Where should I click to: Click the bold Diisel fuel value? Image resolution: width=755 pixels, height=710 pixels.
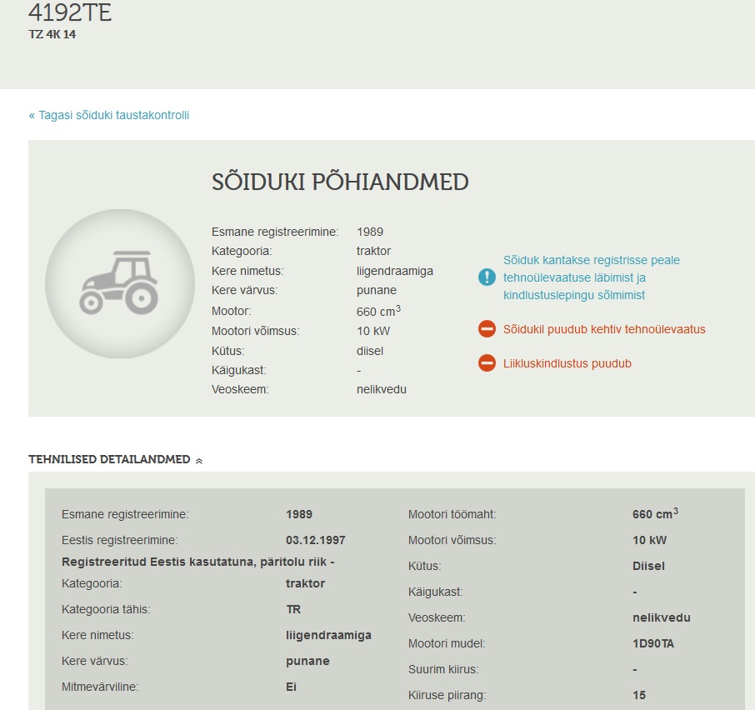tap(648, 566)
